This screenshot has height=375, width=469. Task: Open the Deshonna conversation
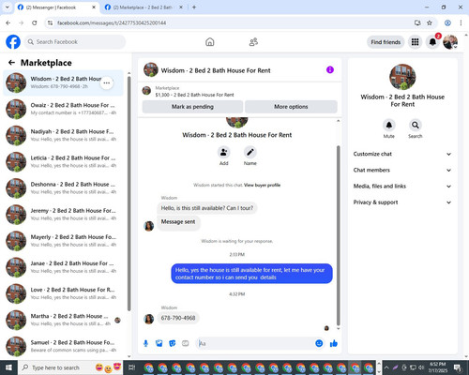tap(64, 188)
